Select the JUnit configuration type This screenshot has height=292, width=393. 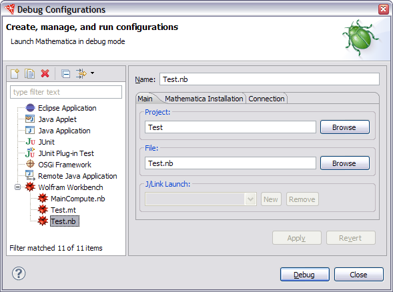[x=46, y=142]
